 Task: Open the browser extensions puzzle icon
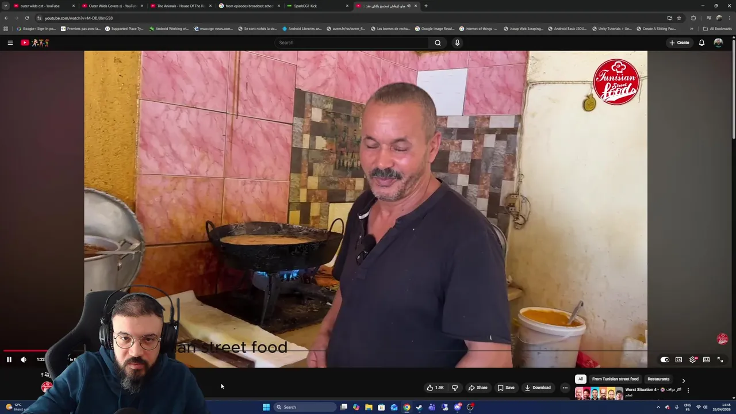point(693,18)
